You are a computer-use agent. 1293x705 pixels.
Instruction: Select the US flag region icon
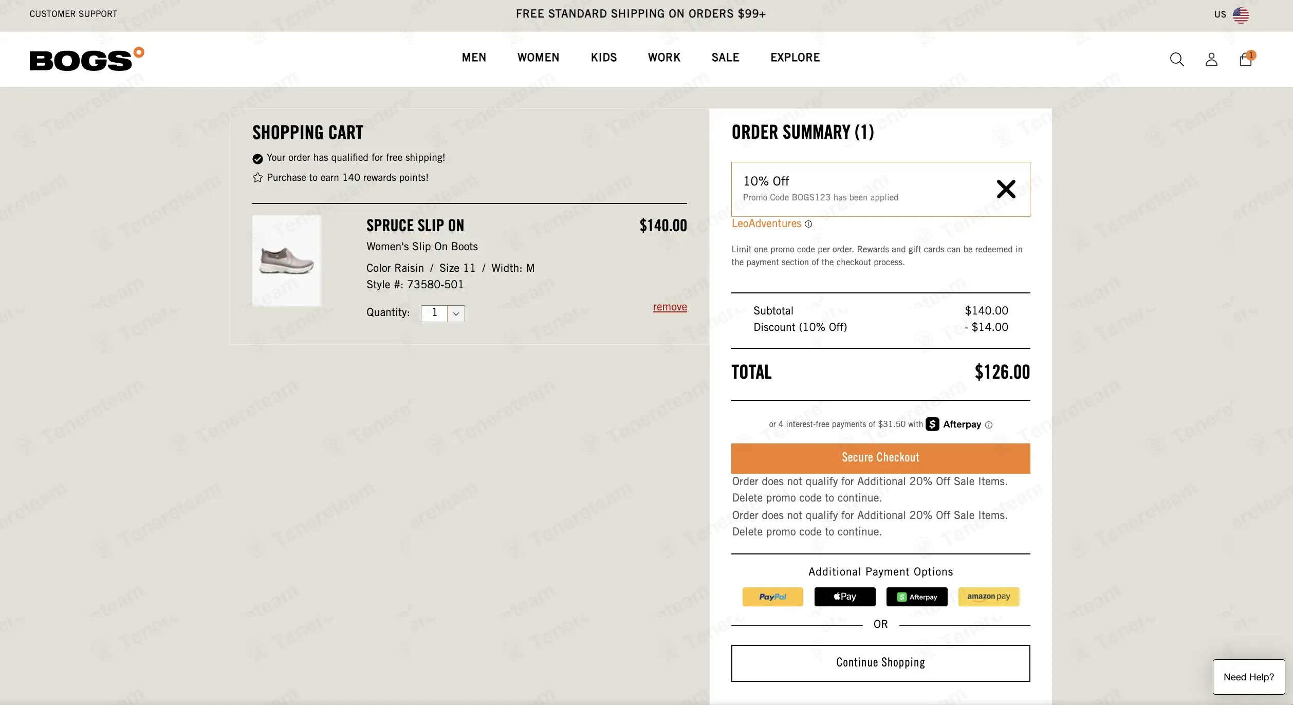(1241, 15)
